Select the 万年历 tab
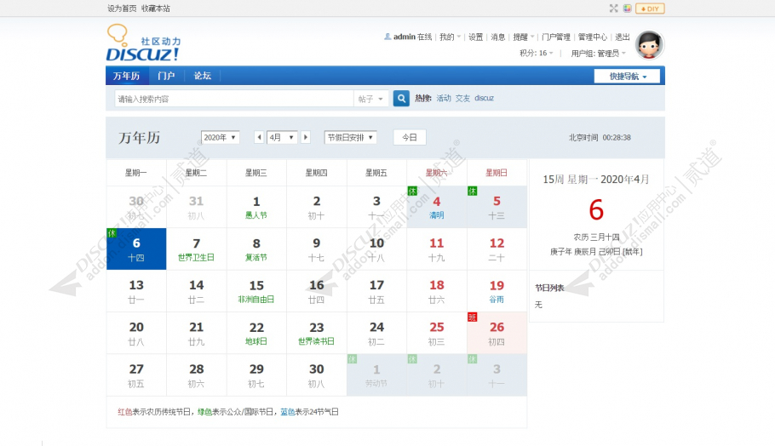 click(127, 76)
